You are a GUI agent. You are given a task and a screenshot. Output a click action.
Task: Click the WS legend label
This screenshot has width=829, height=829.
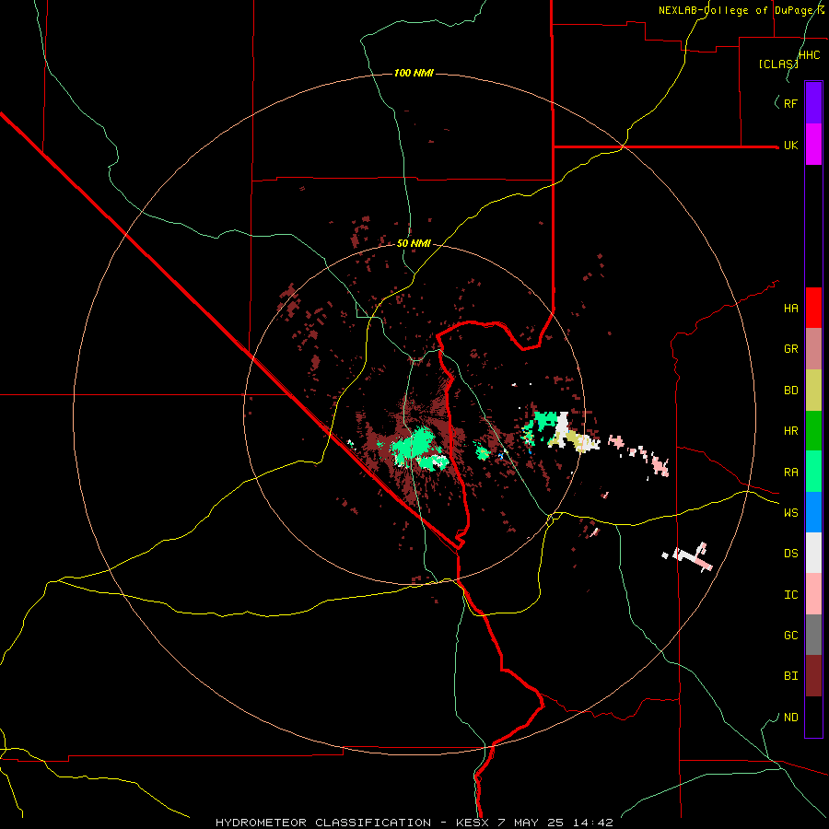click(791, 513)
